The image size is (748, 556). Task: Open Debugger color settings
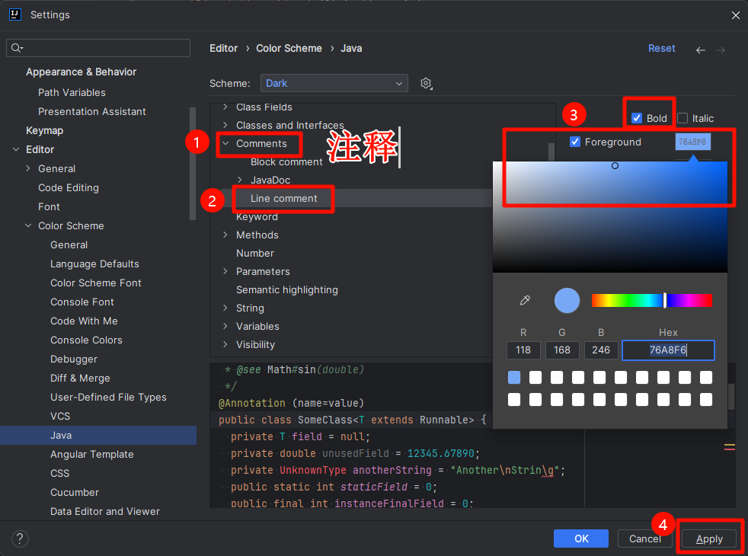click(73, 359)
